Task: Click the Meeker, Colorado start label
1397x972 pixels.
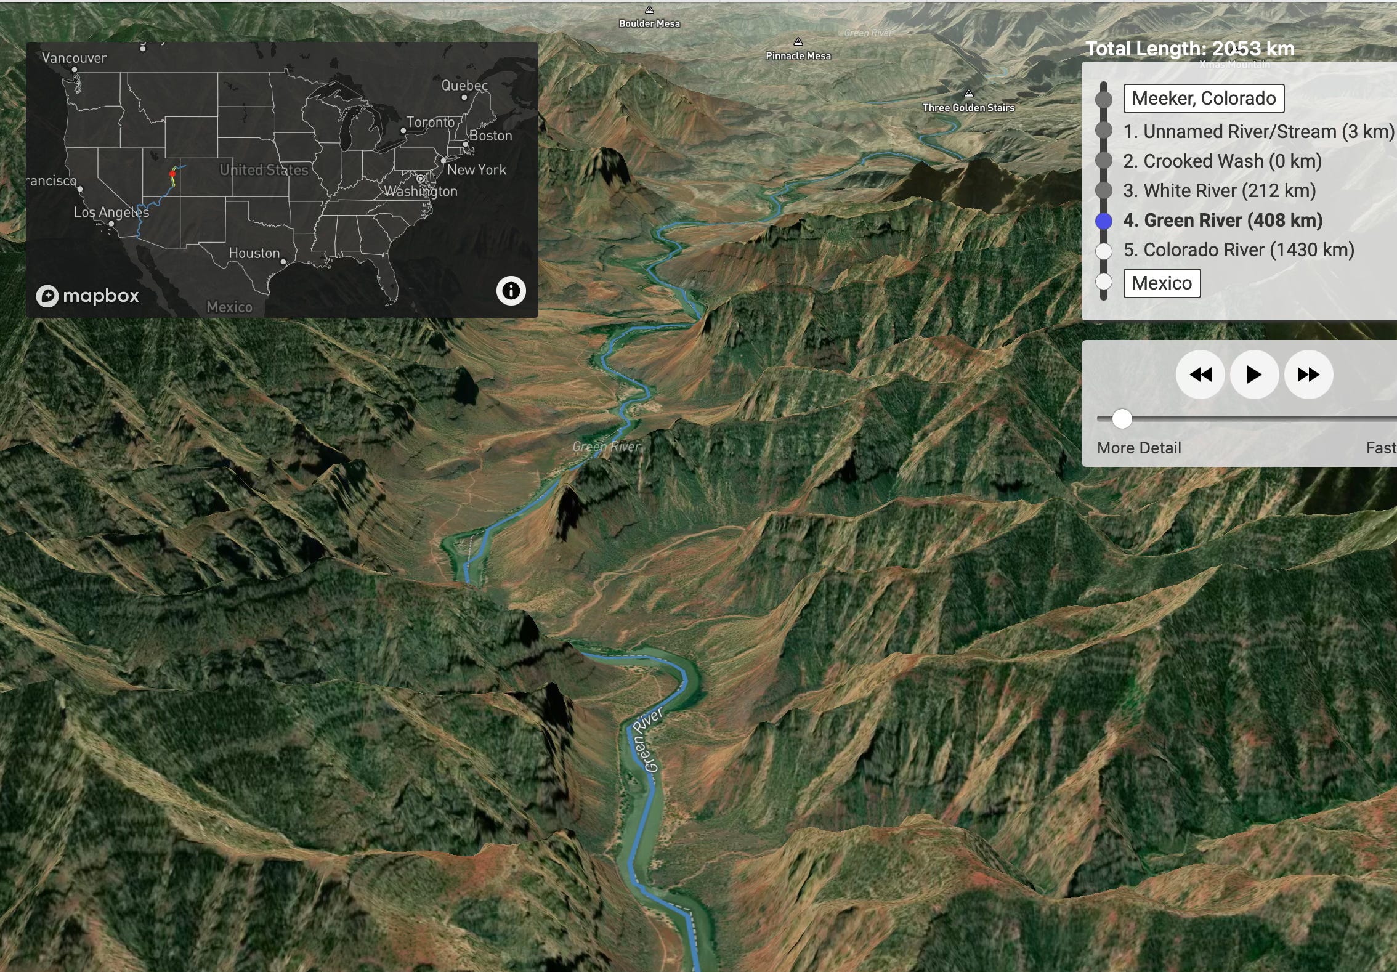Action: 1204,99
